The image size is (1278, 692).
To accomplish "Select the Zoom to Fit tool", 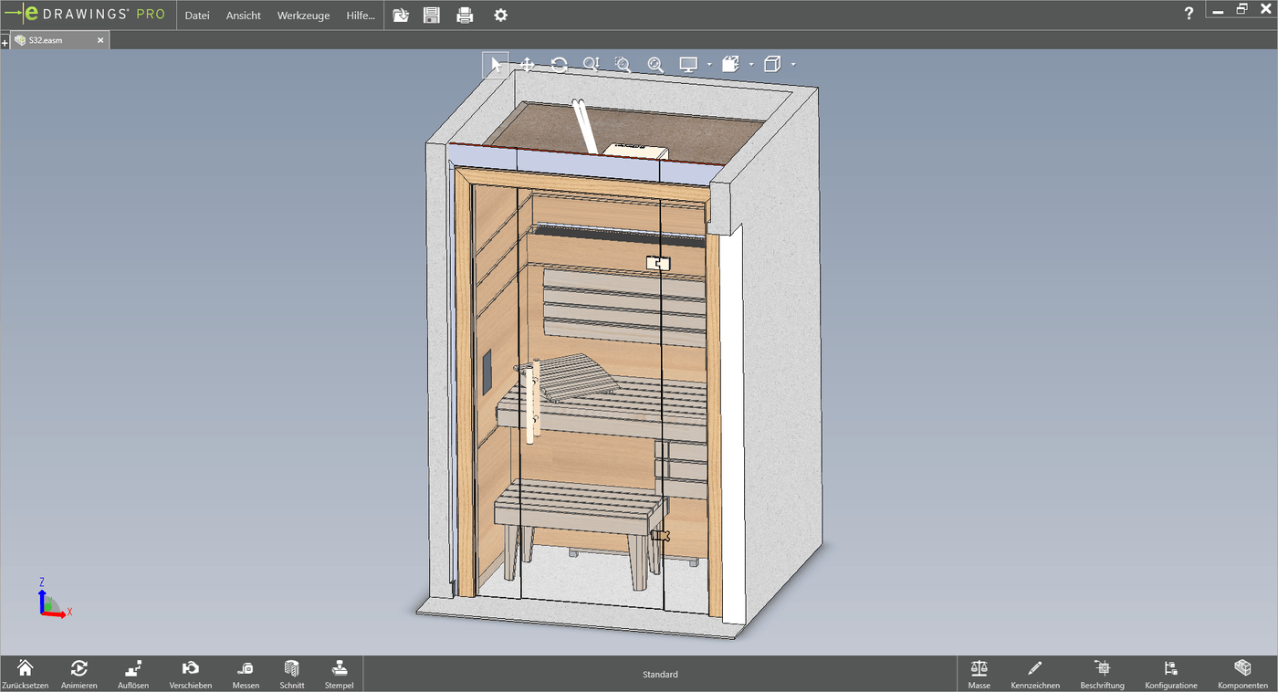I will click(x=655, y=64).
